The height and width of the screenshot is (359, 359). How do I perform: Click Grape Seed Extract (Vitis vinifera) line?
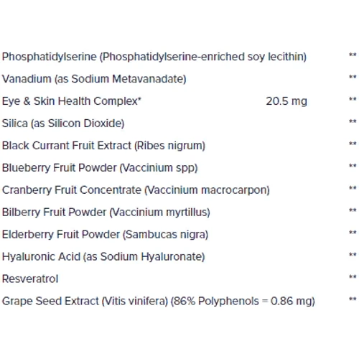(x=159, y=302)
